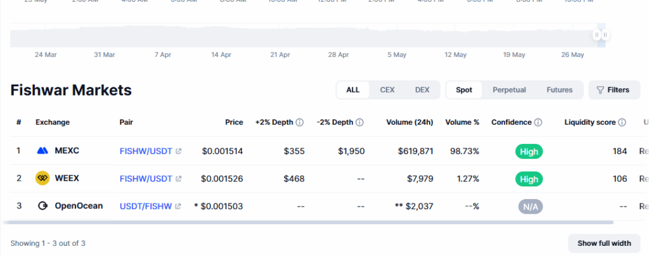Switch to the CEX markets tab
The width and height of the screenshot is (649, 256).
[x=387, y=90]
